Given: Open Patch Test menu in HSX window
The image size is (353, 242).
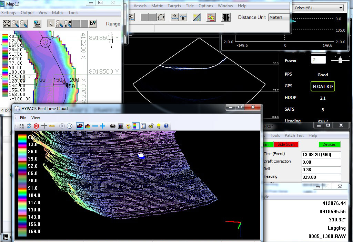Looking at the screenshot, I should click(294, 135).
